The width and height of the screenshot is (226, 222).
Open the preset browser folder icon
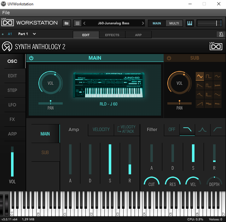pos(67,23)
